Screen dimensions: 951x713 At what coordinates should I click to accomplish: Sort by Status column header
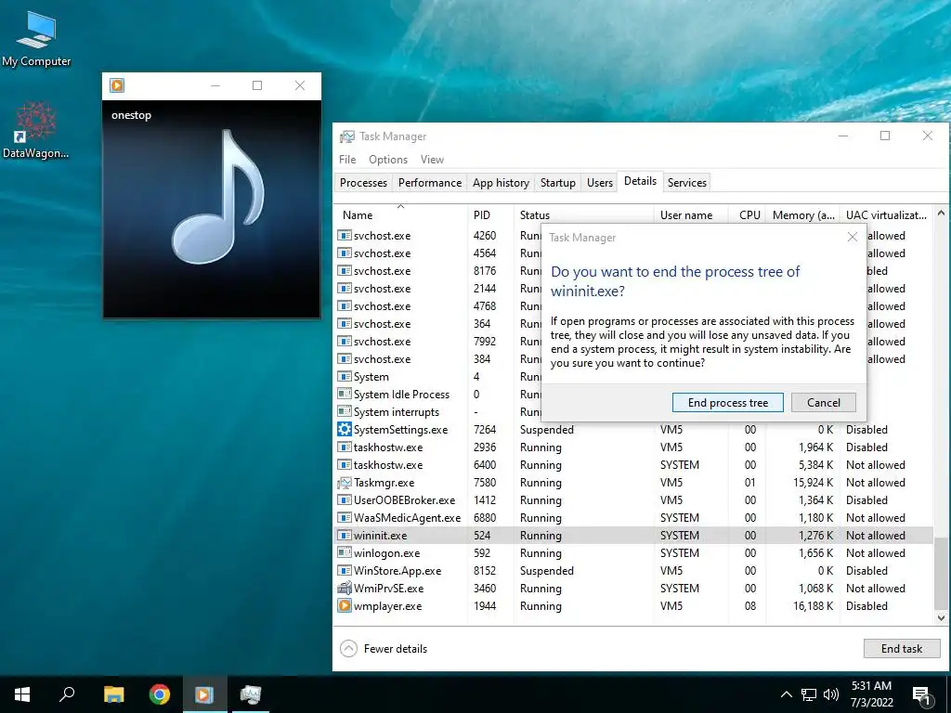tap(583, 214)
